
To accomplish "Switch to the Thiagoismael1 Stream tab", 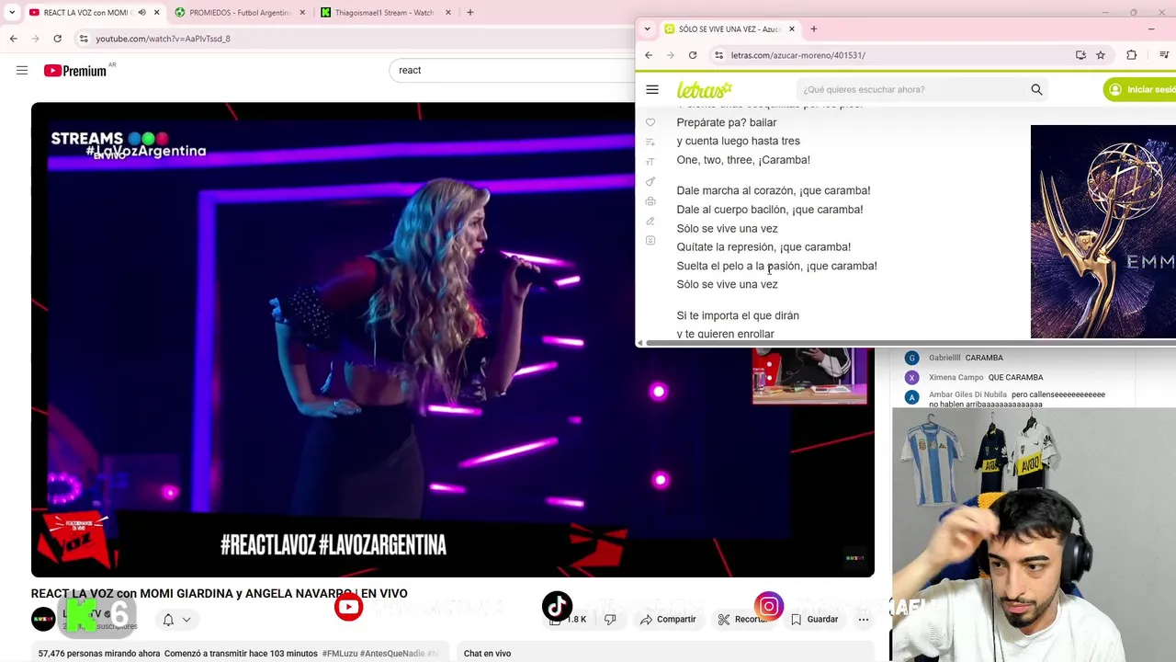I will pyautogui.click(x=386, y=13).
